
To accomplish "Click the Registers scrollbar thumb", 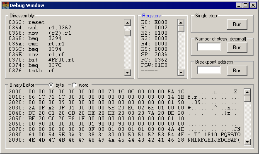I will tap(181, 29).
